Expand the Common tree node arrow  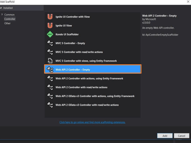(x=2, y=15)
